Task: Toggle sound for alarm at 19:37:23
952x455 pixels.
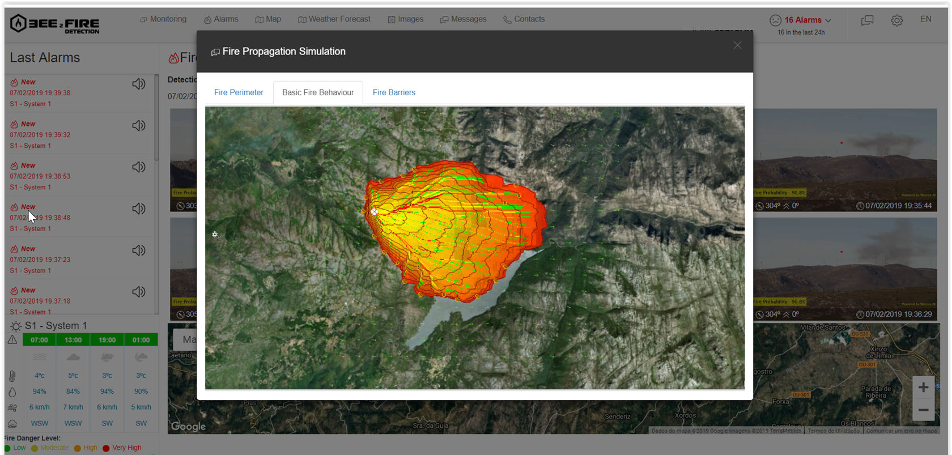Action: (x=139, y=250)
